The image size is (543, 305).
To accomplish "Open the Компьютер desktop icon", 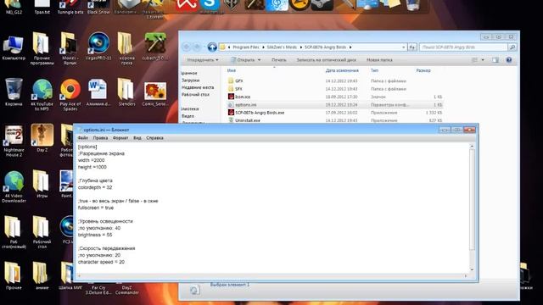I will 14,45.
